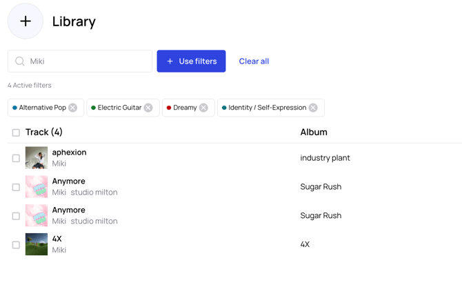Remove the Dreamy filter chip
This screenshot has height=287, width=462.
point(203,108)
